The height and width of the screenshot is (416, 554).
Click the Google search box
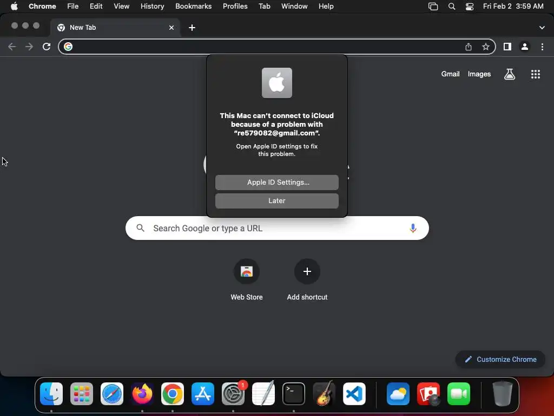277,228
